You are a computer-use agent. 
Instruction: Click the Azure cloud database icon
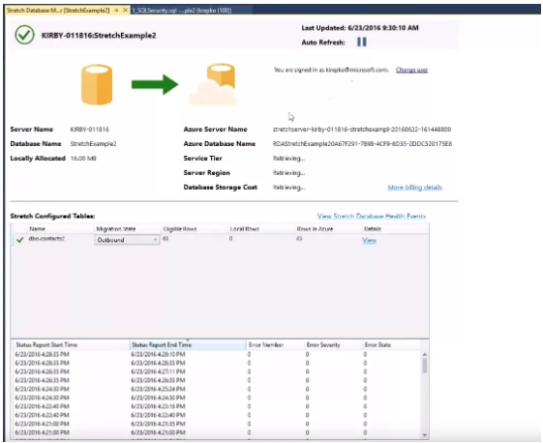pos(214,84)
